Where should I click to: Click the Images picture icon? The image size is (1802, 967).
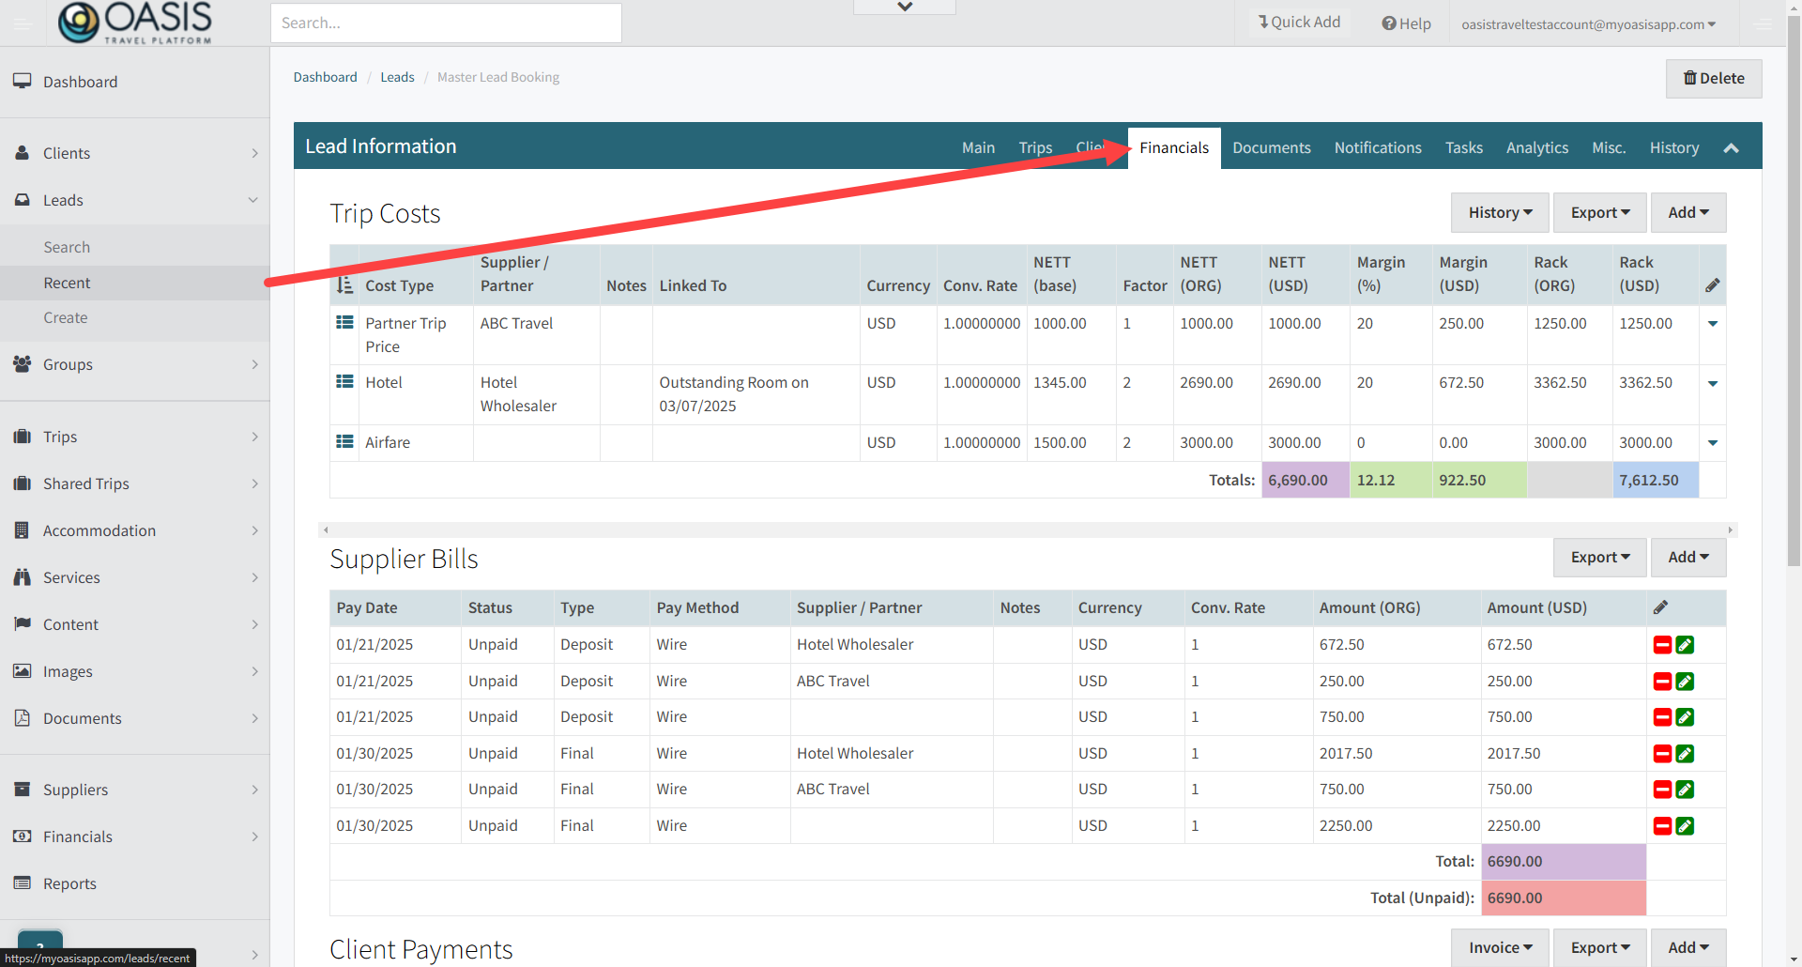(x=22, y=671)
